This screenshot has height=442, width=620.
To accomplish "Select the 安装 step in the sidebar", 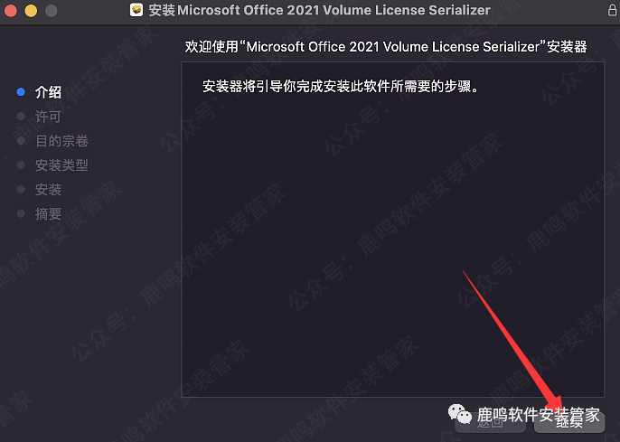I will coord(48,190).
